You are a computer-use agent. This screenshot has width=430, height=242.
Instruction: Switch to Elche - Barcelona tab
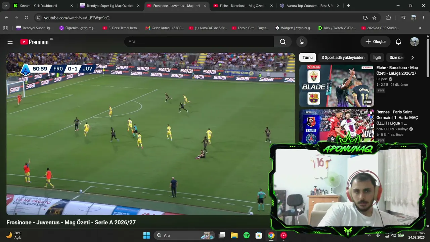[243, 6]
